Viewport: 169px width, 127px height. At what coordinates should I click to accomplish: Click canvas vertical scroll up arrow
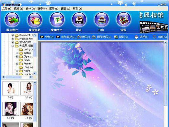pyautogui.click(x=165, y=43)
